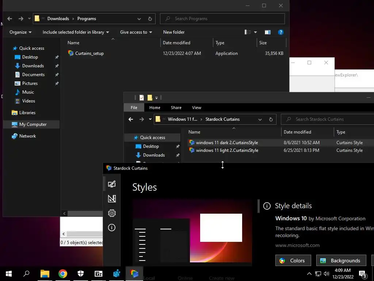Image resolution: width=374 pixels, height=281 pixels.
Task: Sort by Type column in Stardock Curtains window
Action: 341,132
